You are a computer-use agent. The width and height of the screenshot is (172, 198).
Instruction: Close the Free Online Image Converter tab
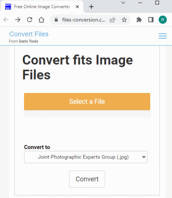click(x=77, y=7)
